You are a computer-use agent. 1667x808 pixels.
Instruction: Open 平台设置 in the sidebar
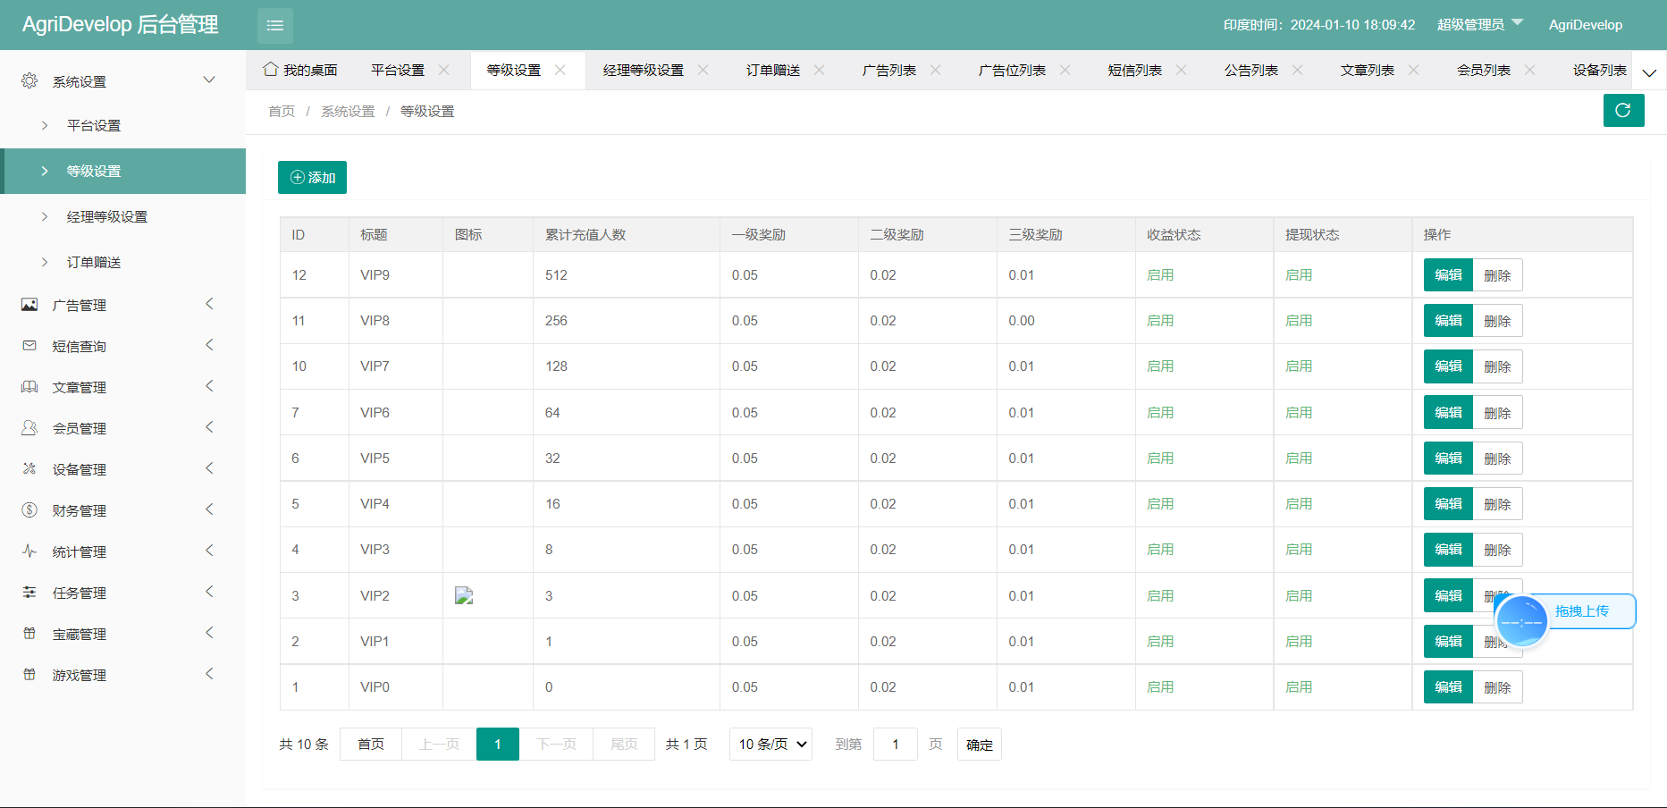[x=122, y=125]
